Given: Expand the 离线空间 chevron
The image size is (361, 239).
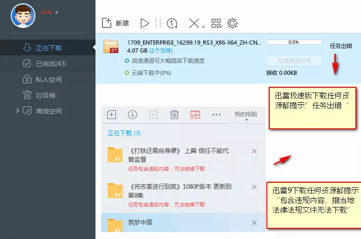Looking at the screenshot, I should (18, 111).
